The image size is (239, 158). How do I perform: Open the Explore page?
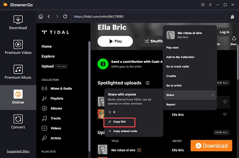click(x=48, y=56)
